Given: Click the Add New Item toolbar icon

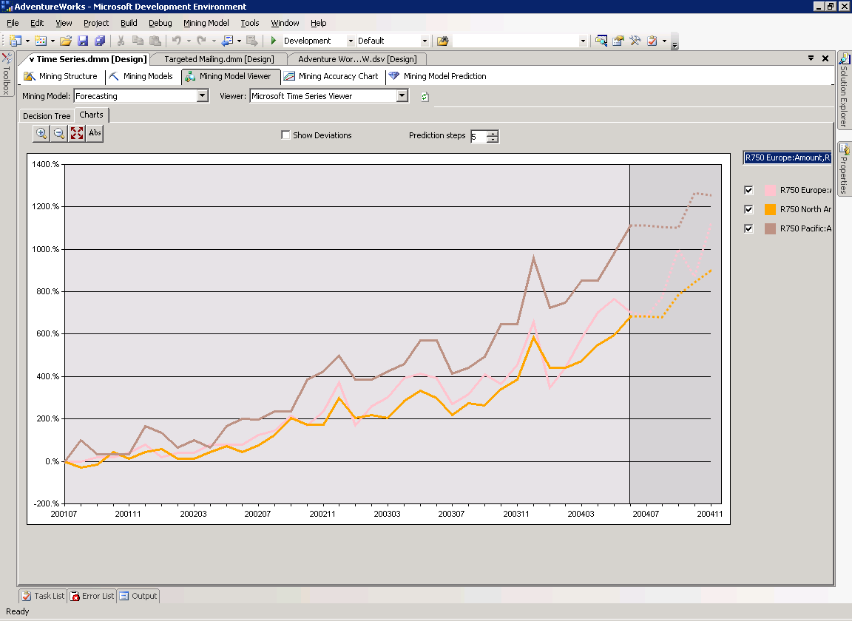Looking at the screenshot, I should point(40,41).
